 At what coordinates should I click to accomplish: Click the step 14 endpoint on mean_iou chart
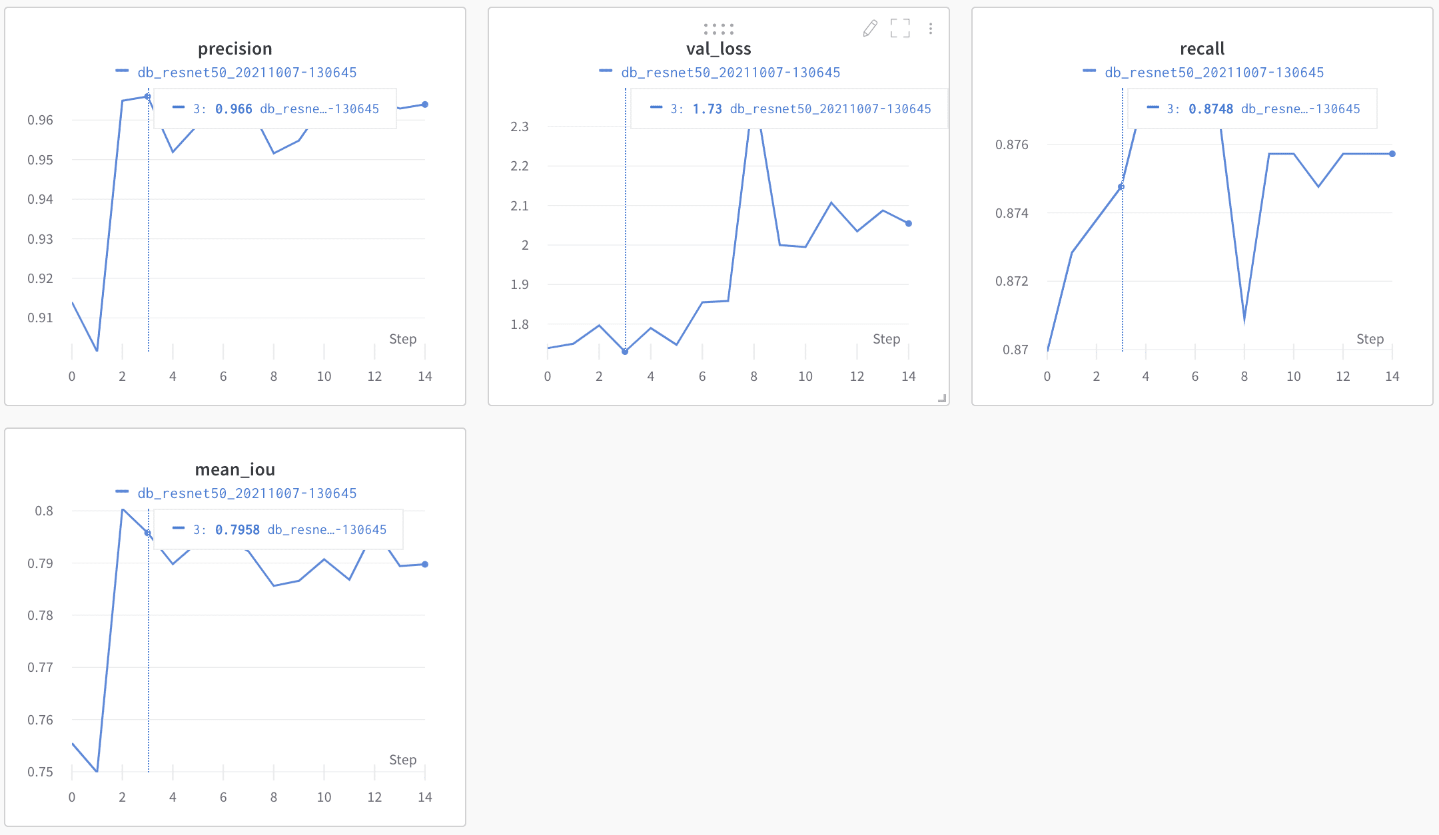tap(425, 565)
